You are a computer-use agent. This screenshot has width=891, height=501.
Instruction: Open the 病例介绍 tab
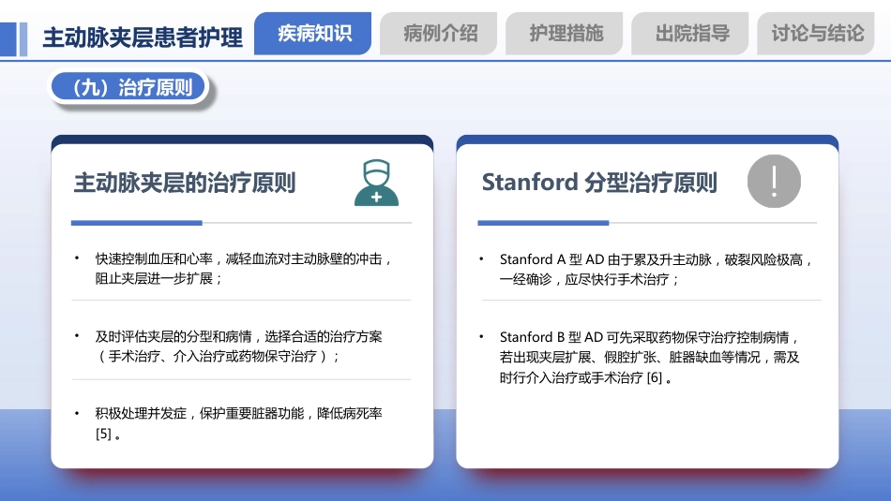tap(439, 34)
